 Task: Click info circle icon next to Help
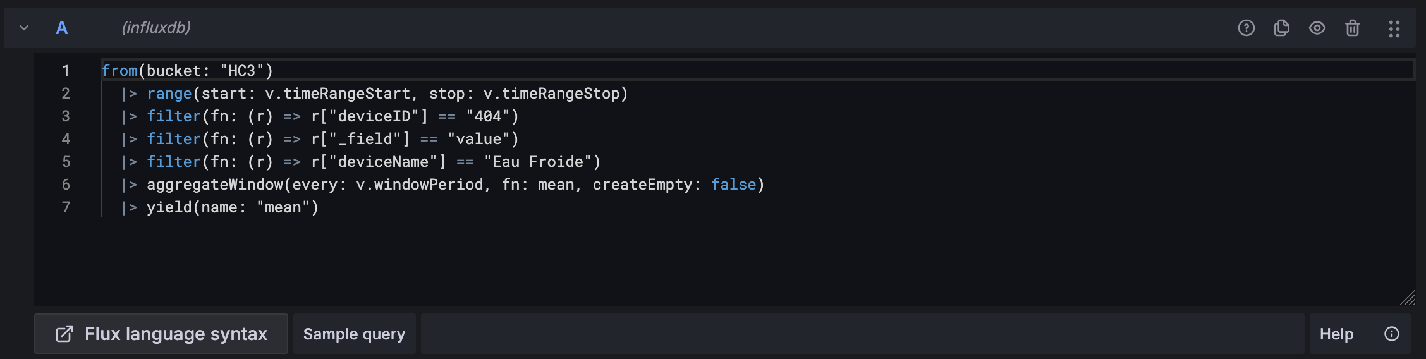pyautogui.click(x=1392, y=334)
